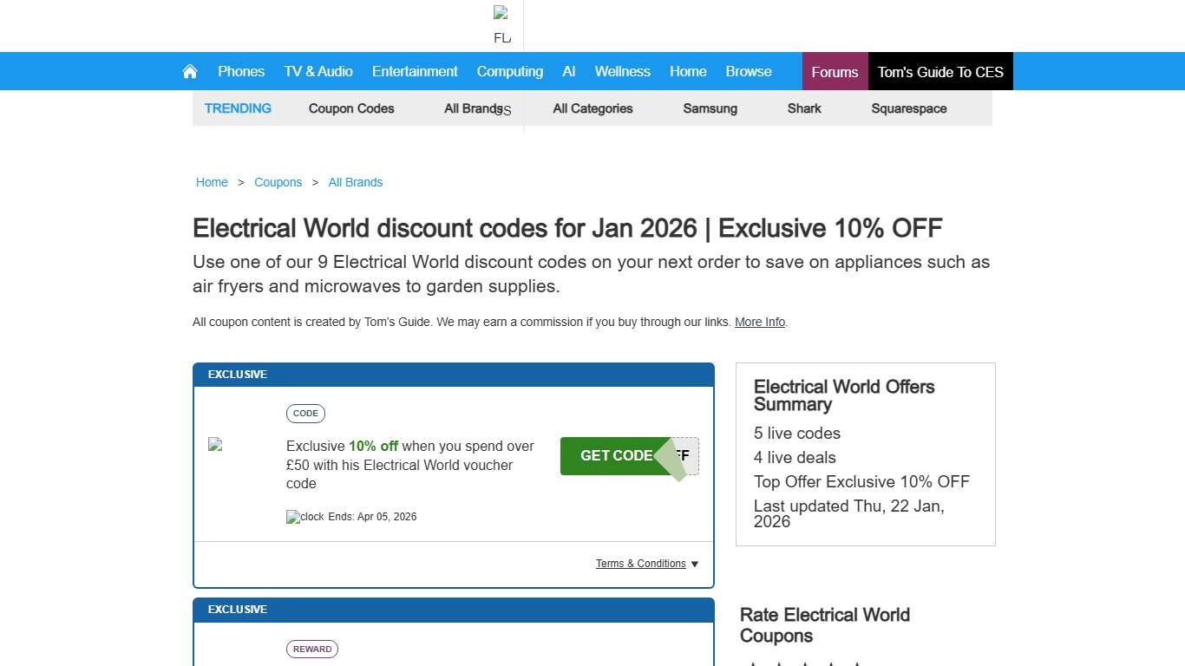Click the CODE badge on the exclusive coupon

pos(305,414)
